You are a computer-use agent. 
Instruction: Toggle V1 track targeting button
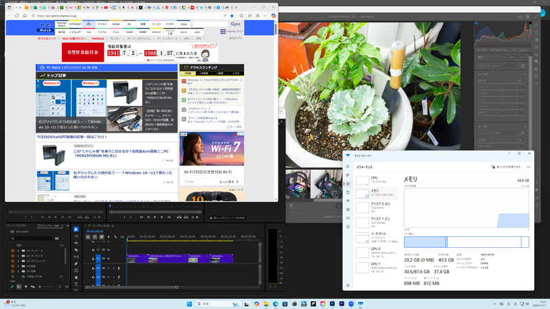(98, 259)
